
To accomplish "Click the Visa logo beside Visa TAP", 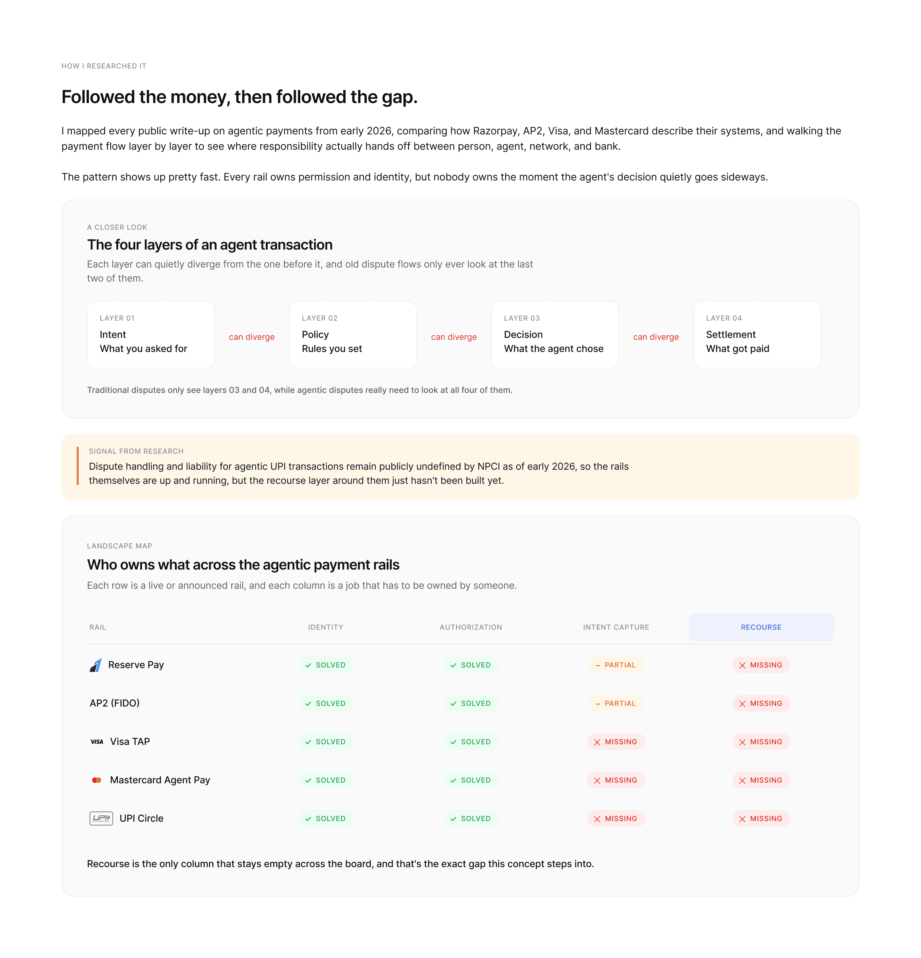I will (x=97, y=742).
